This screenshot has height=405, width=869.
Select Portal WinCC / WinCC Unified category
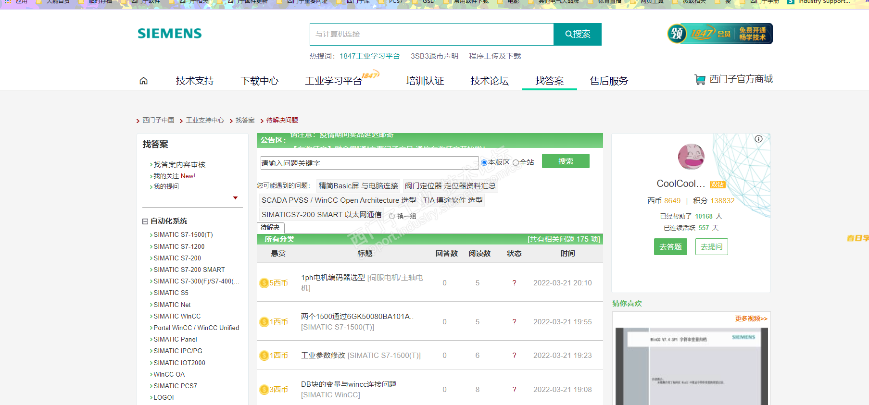pos(196,328)
